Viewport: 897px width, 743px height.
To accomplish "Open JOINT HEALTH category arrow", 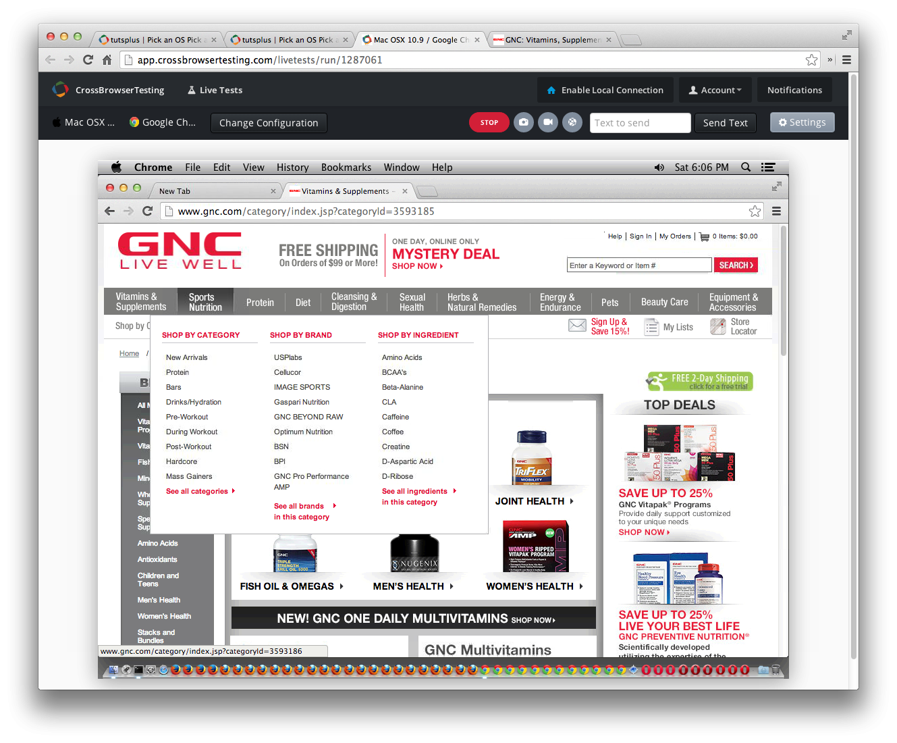I will pos(572,501).
